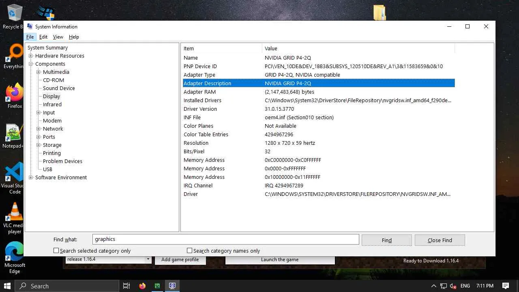Viewport: 519px width, 292px height.
Task: Expand the Network node
Action: click(x=39, y=129)
